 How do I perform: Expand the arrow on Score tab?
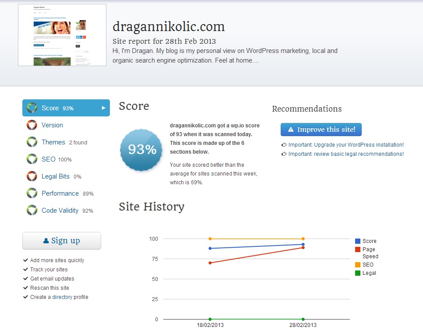click(104, 108)
